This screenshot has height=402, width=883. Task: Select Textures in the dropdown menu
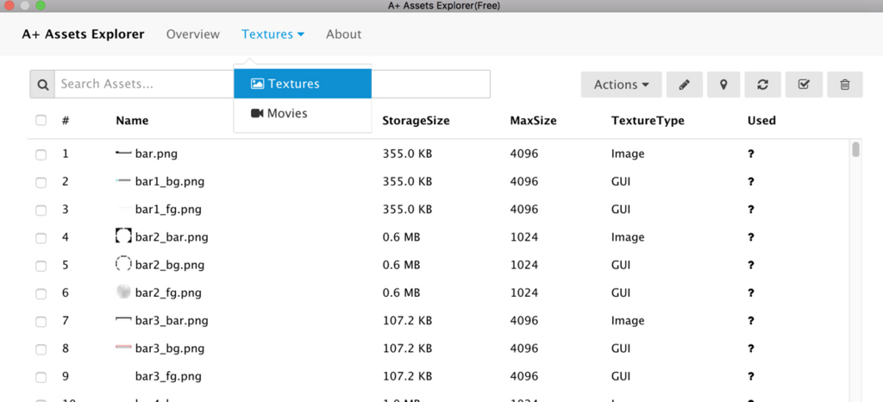[303, 84]
